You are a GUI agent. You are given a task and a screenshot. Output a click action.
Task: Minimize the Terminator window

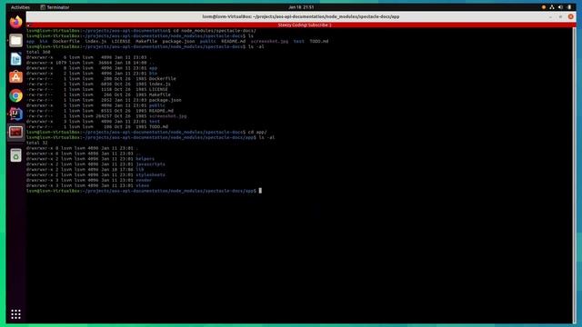(550, 16)
